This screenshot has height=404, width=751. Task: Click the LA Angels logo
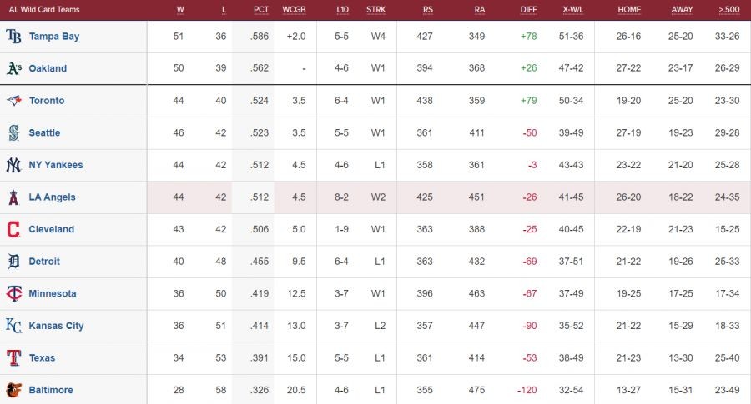tap(13, 197)
